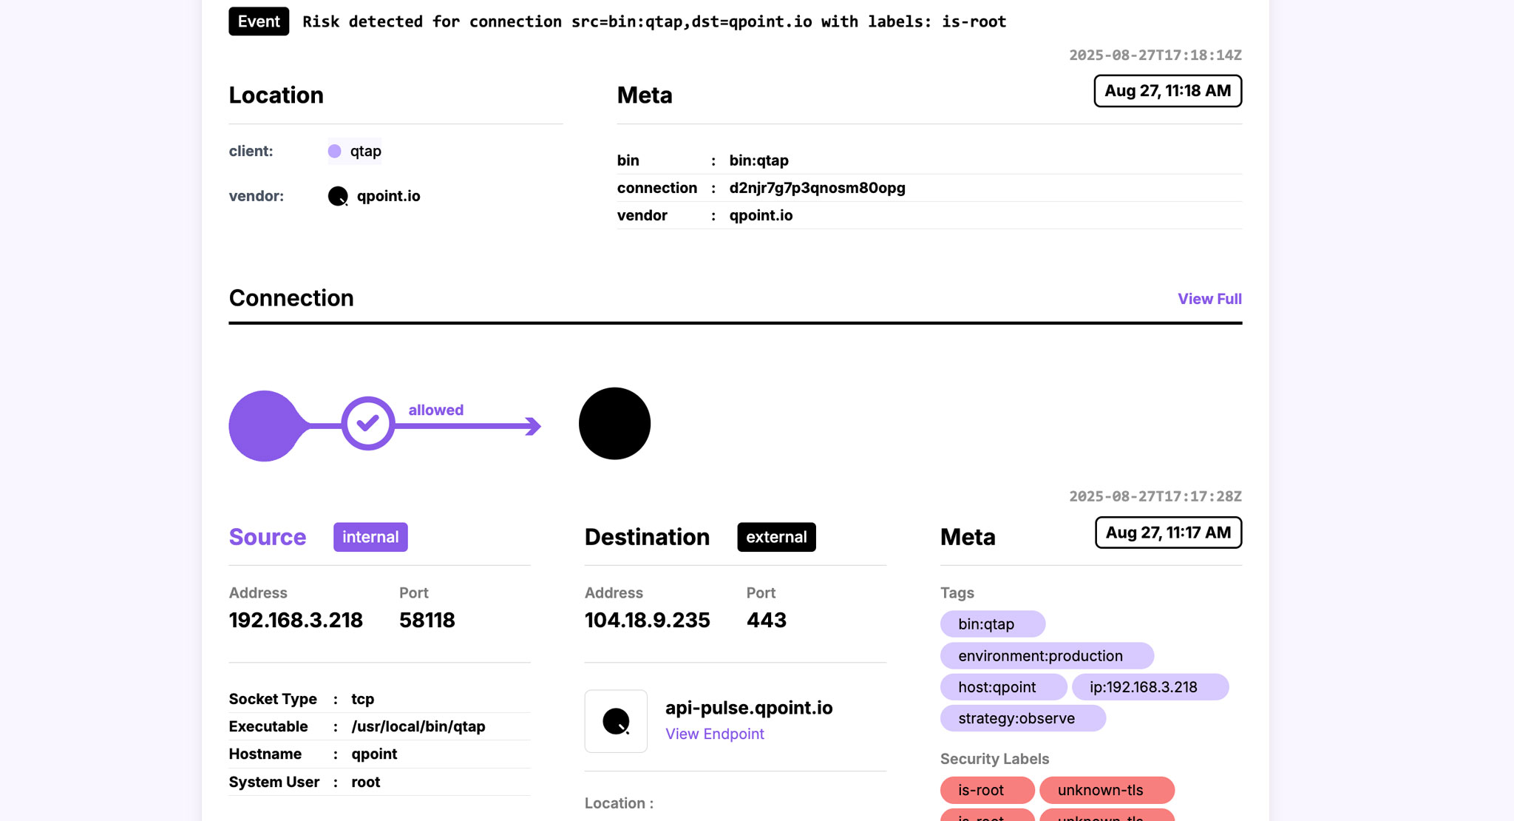Click the black Event badge
1514x821 pixels.
point(259,21)
